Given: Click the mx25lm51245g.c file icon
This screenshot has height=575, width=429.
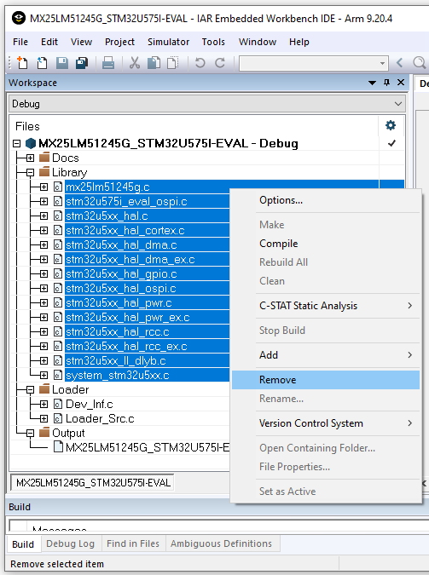Looking at the screenshot, I should pos(58,187).
